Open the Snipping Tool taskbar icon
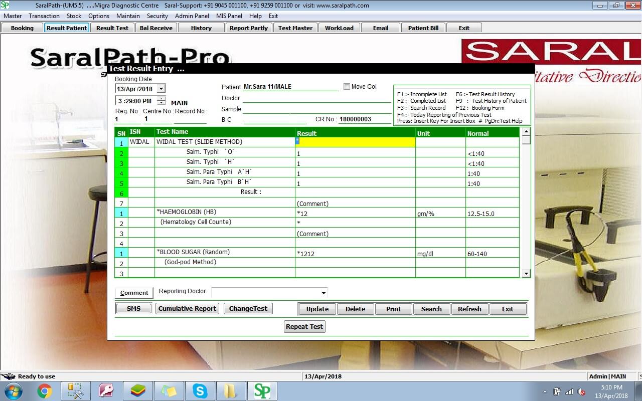The width and height of the screenshot is (642, 401). pos(76,391)
